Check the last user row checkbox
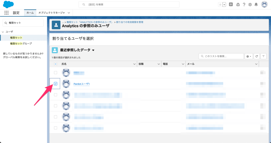This screenshot has height=143, width=271. (x=56, y=128)
